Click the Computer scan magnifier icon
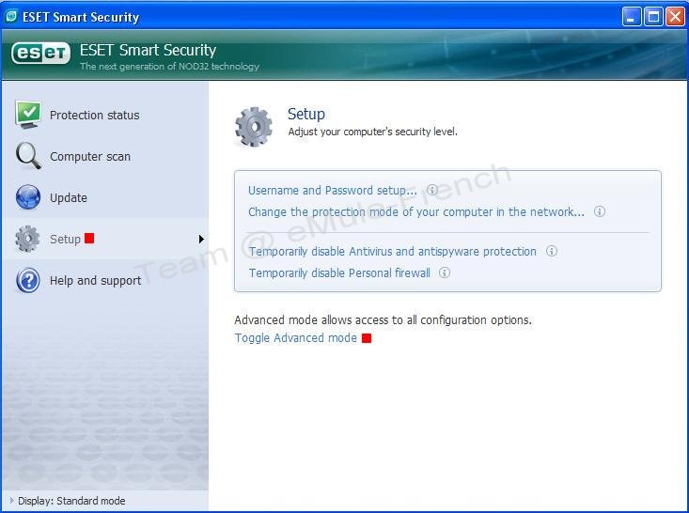This screenshot has width=689, height=513. click(x=28, y=156)
